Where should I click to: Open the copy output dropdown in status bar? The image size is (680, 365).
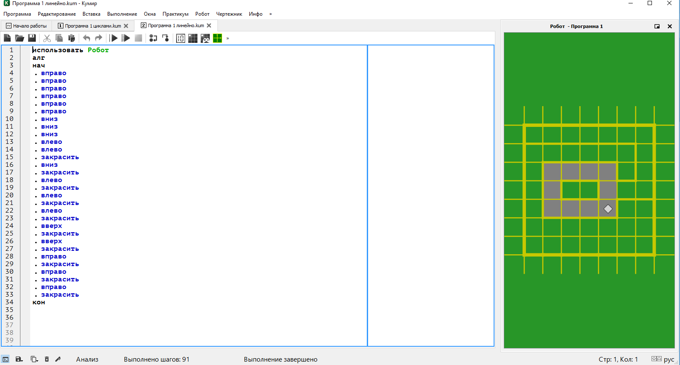tap(34, 359)
